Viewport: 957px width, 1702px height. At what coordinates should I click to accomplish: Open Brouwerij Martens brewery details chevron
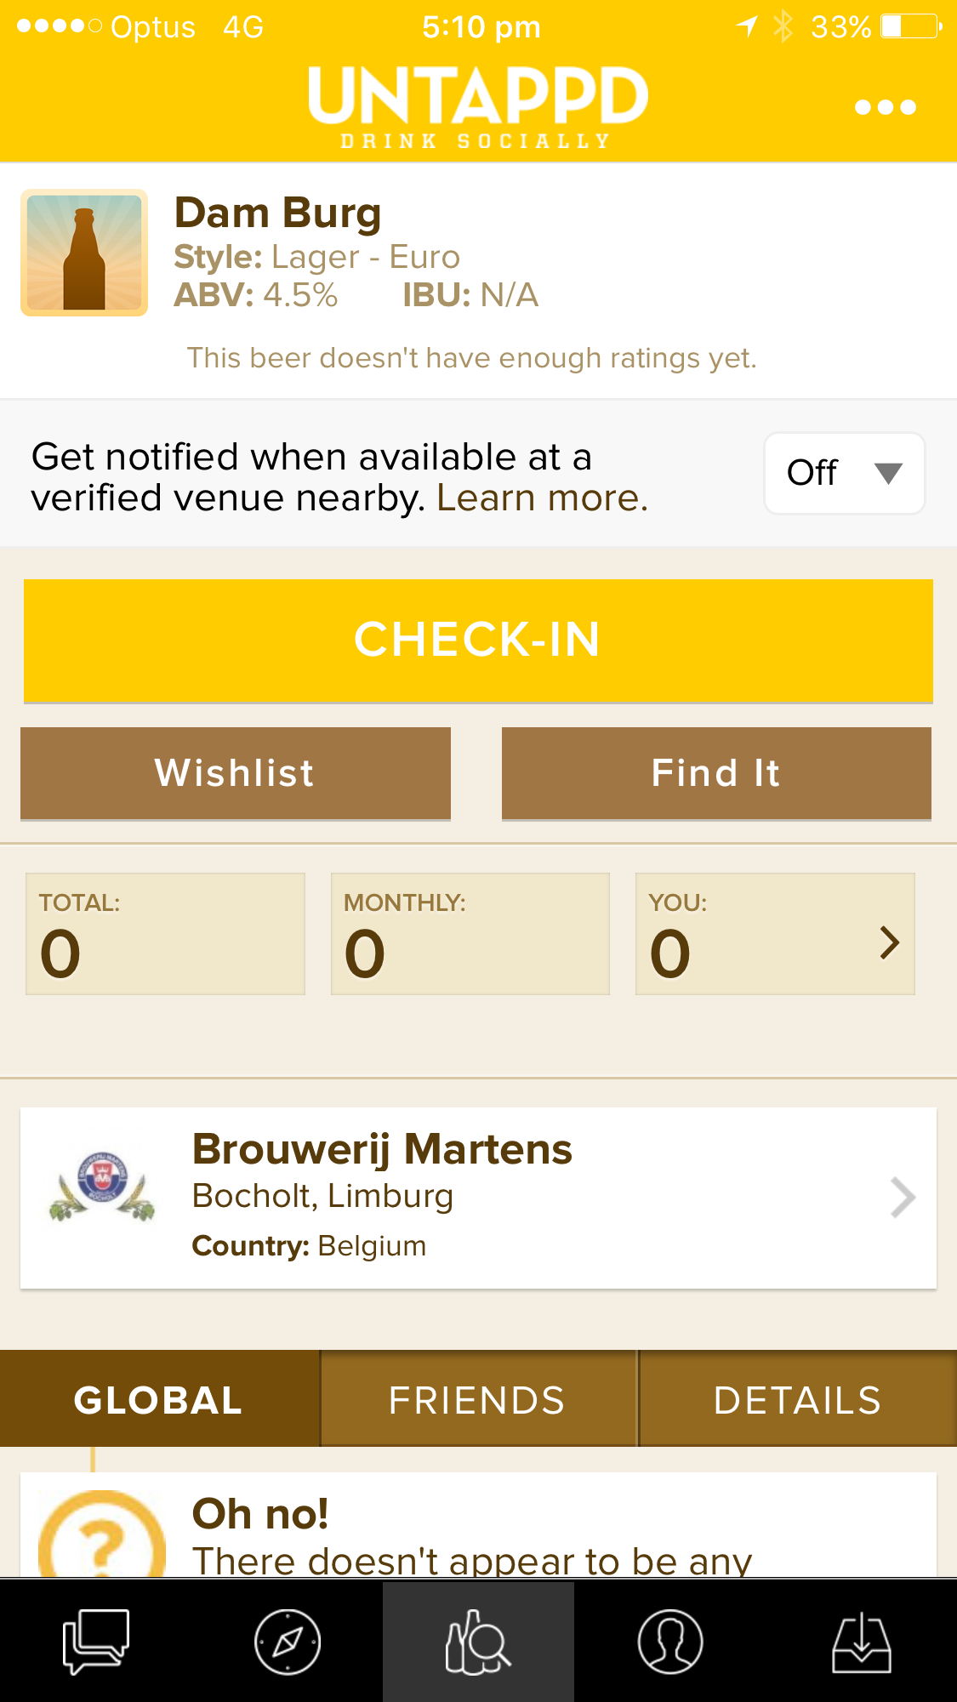click(903, 1198)
